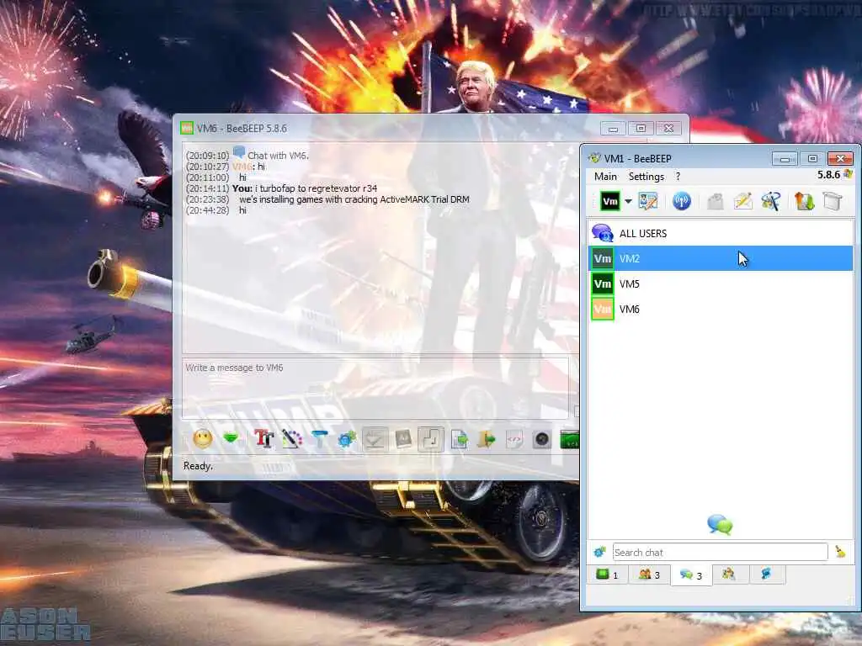862x646 pixels.
Task: Open chat settings gear in the VM6 toolbar
Action: [347, 439]
